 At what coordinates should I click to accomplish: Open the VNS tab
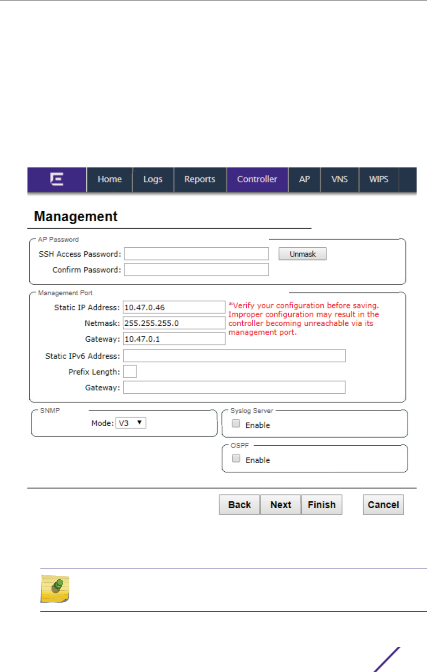[339, 179]
